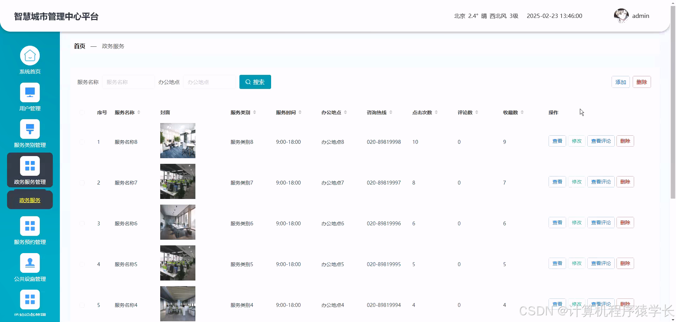Viewport: 676px width, 322px height.
Task: Sort by the 服务类别 column arrows
Action: tap(255, 112)
